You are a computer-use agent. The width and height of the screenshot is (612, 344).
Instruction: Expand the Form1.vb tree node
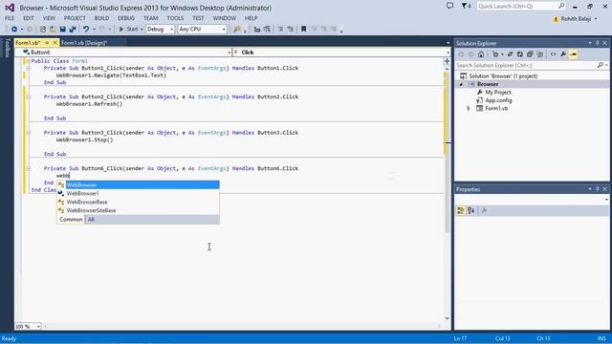pos(469,108)
